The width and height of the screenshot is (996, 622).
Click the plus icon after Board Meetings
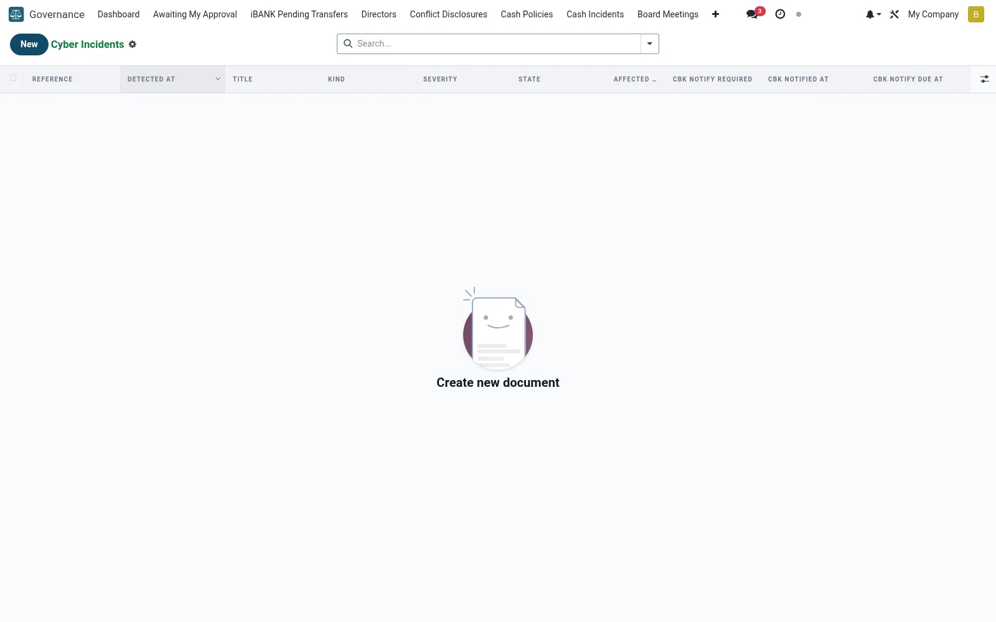(715, 14)
